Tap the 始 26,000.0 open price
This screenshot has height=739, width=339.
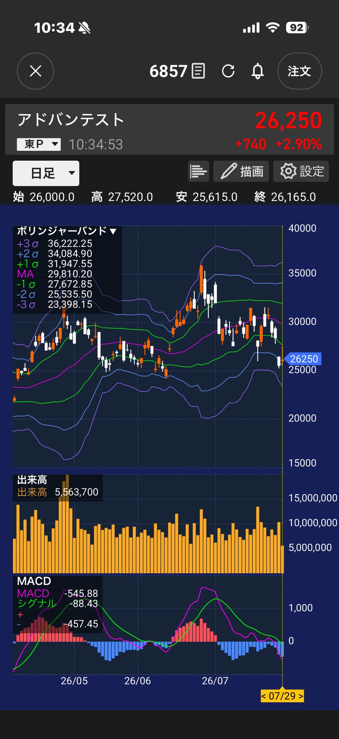pos(44,197)
